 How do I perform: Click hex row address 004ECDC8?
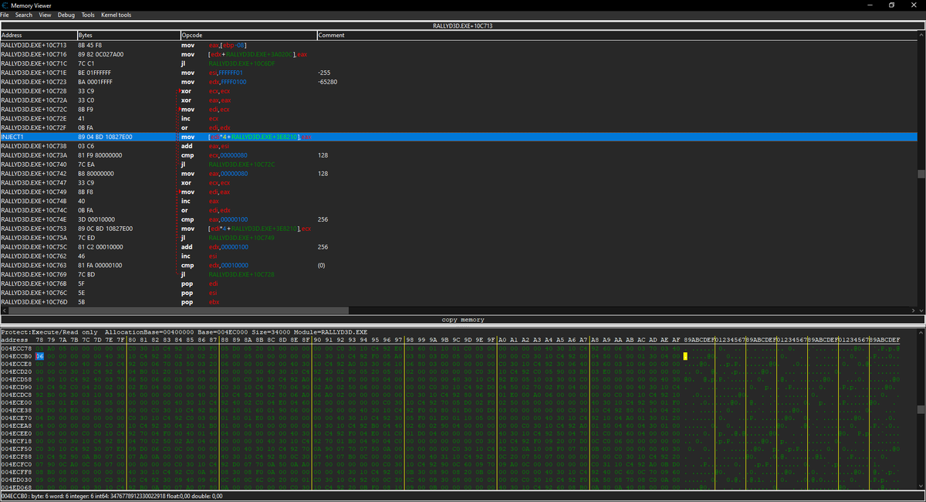[x=15, y=395]
